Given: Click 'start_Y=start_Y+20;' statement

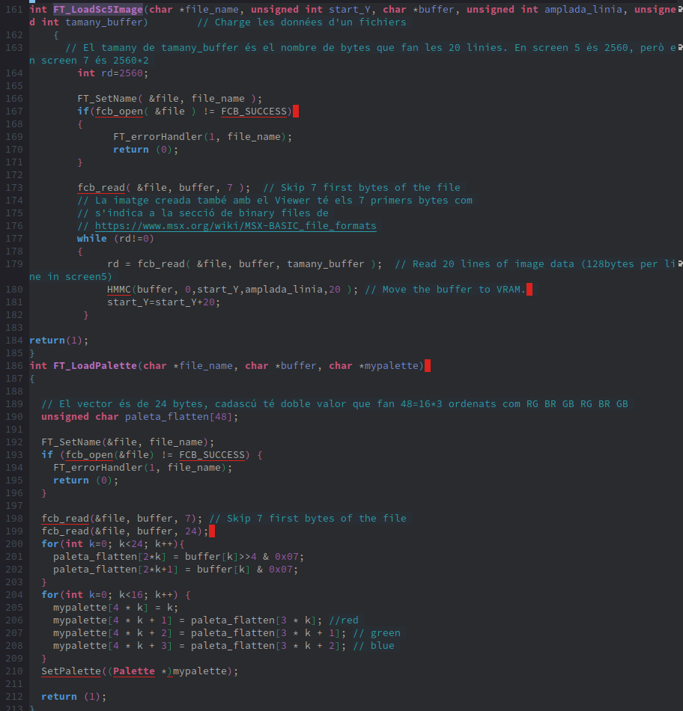Looking at the screenshot, I should 163,302.
